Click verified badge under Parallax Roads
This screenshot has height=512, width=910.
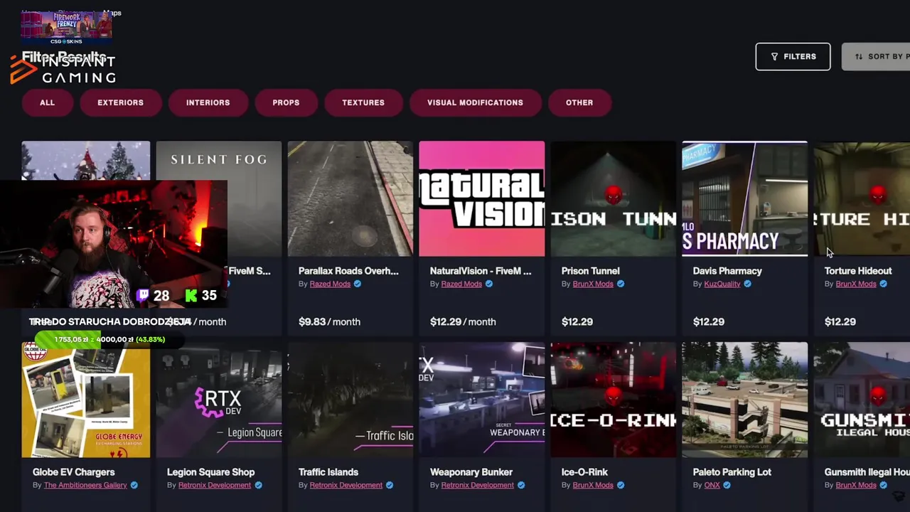(x=358, y=284)
